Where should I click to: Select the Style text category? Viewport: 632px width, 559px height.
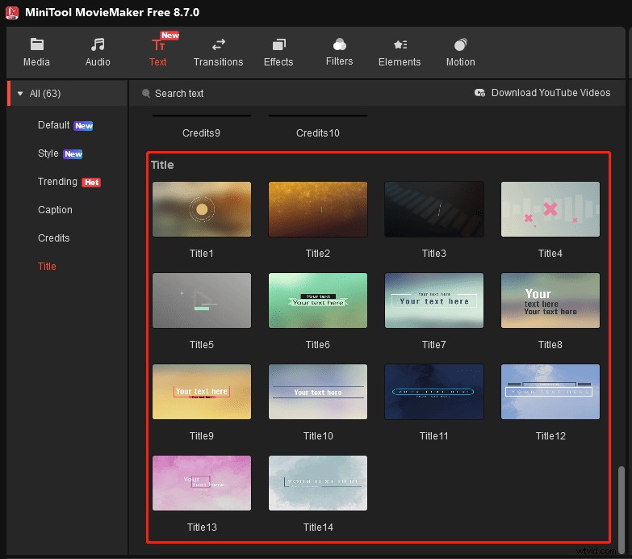[48, 153]
